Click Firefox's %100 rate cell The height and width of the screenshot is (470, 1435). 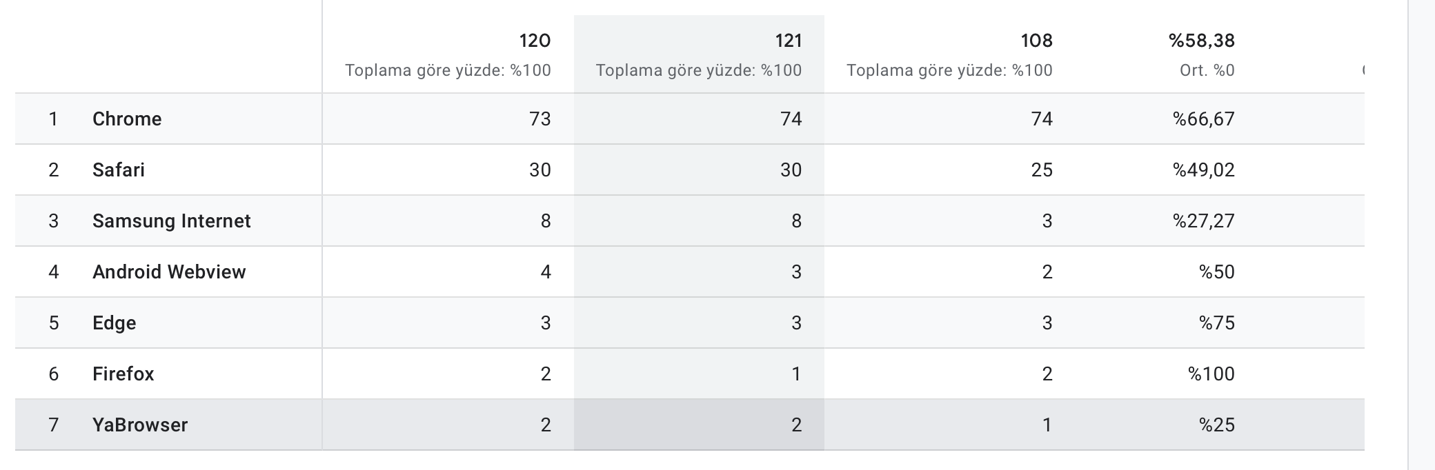[1211, 374]
